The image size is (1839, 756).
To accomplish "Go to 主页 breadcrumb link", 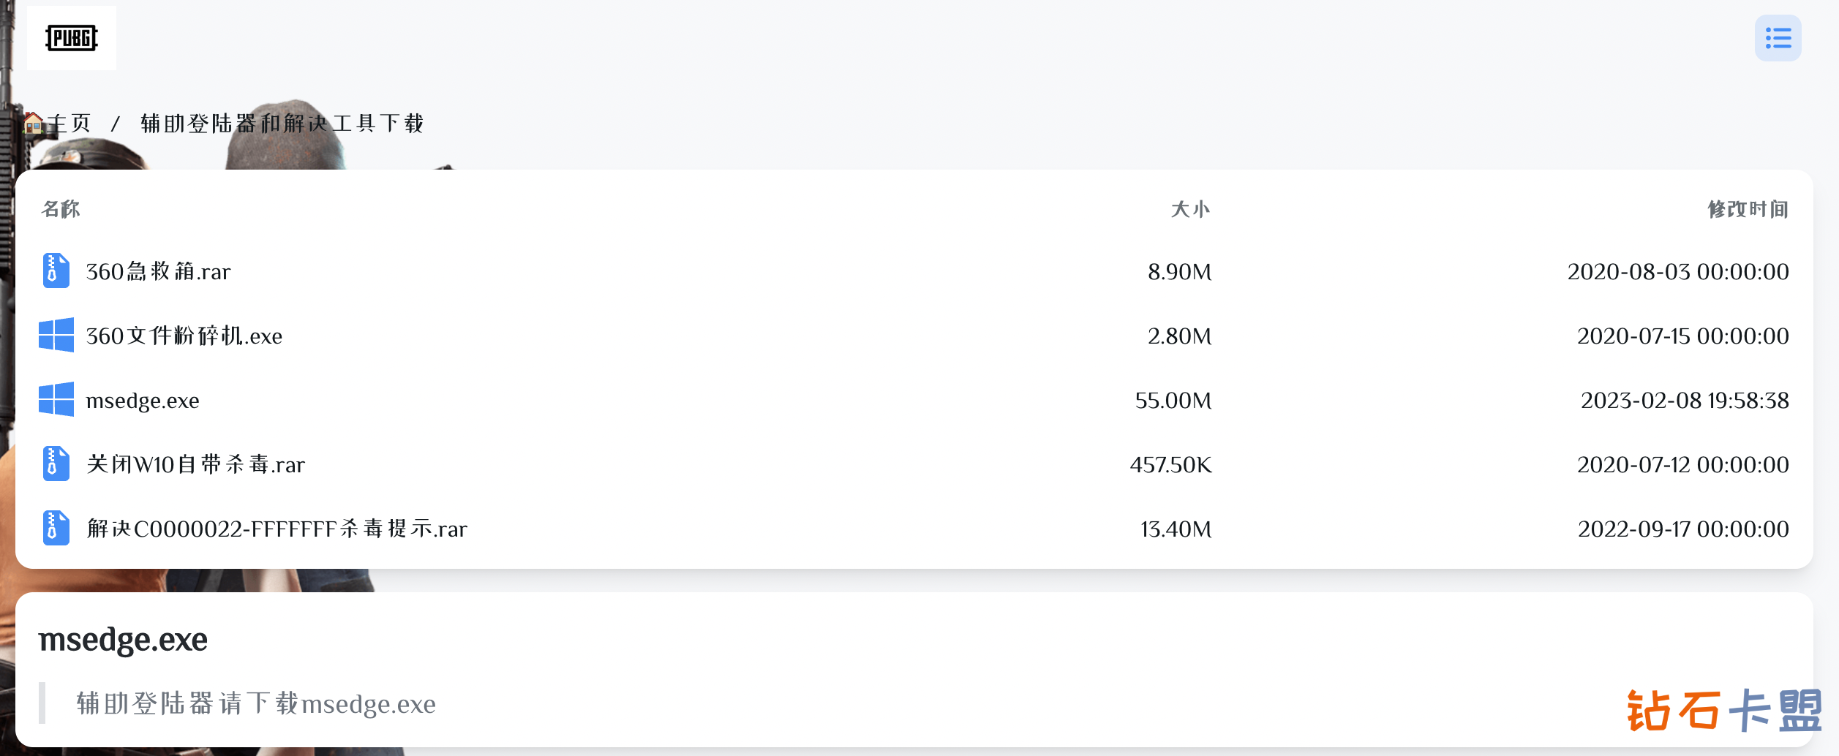I will click(x=70, y=123).
